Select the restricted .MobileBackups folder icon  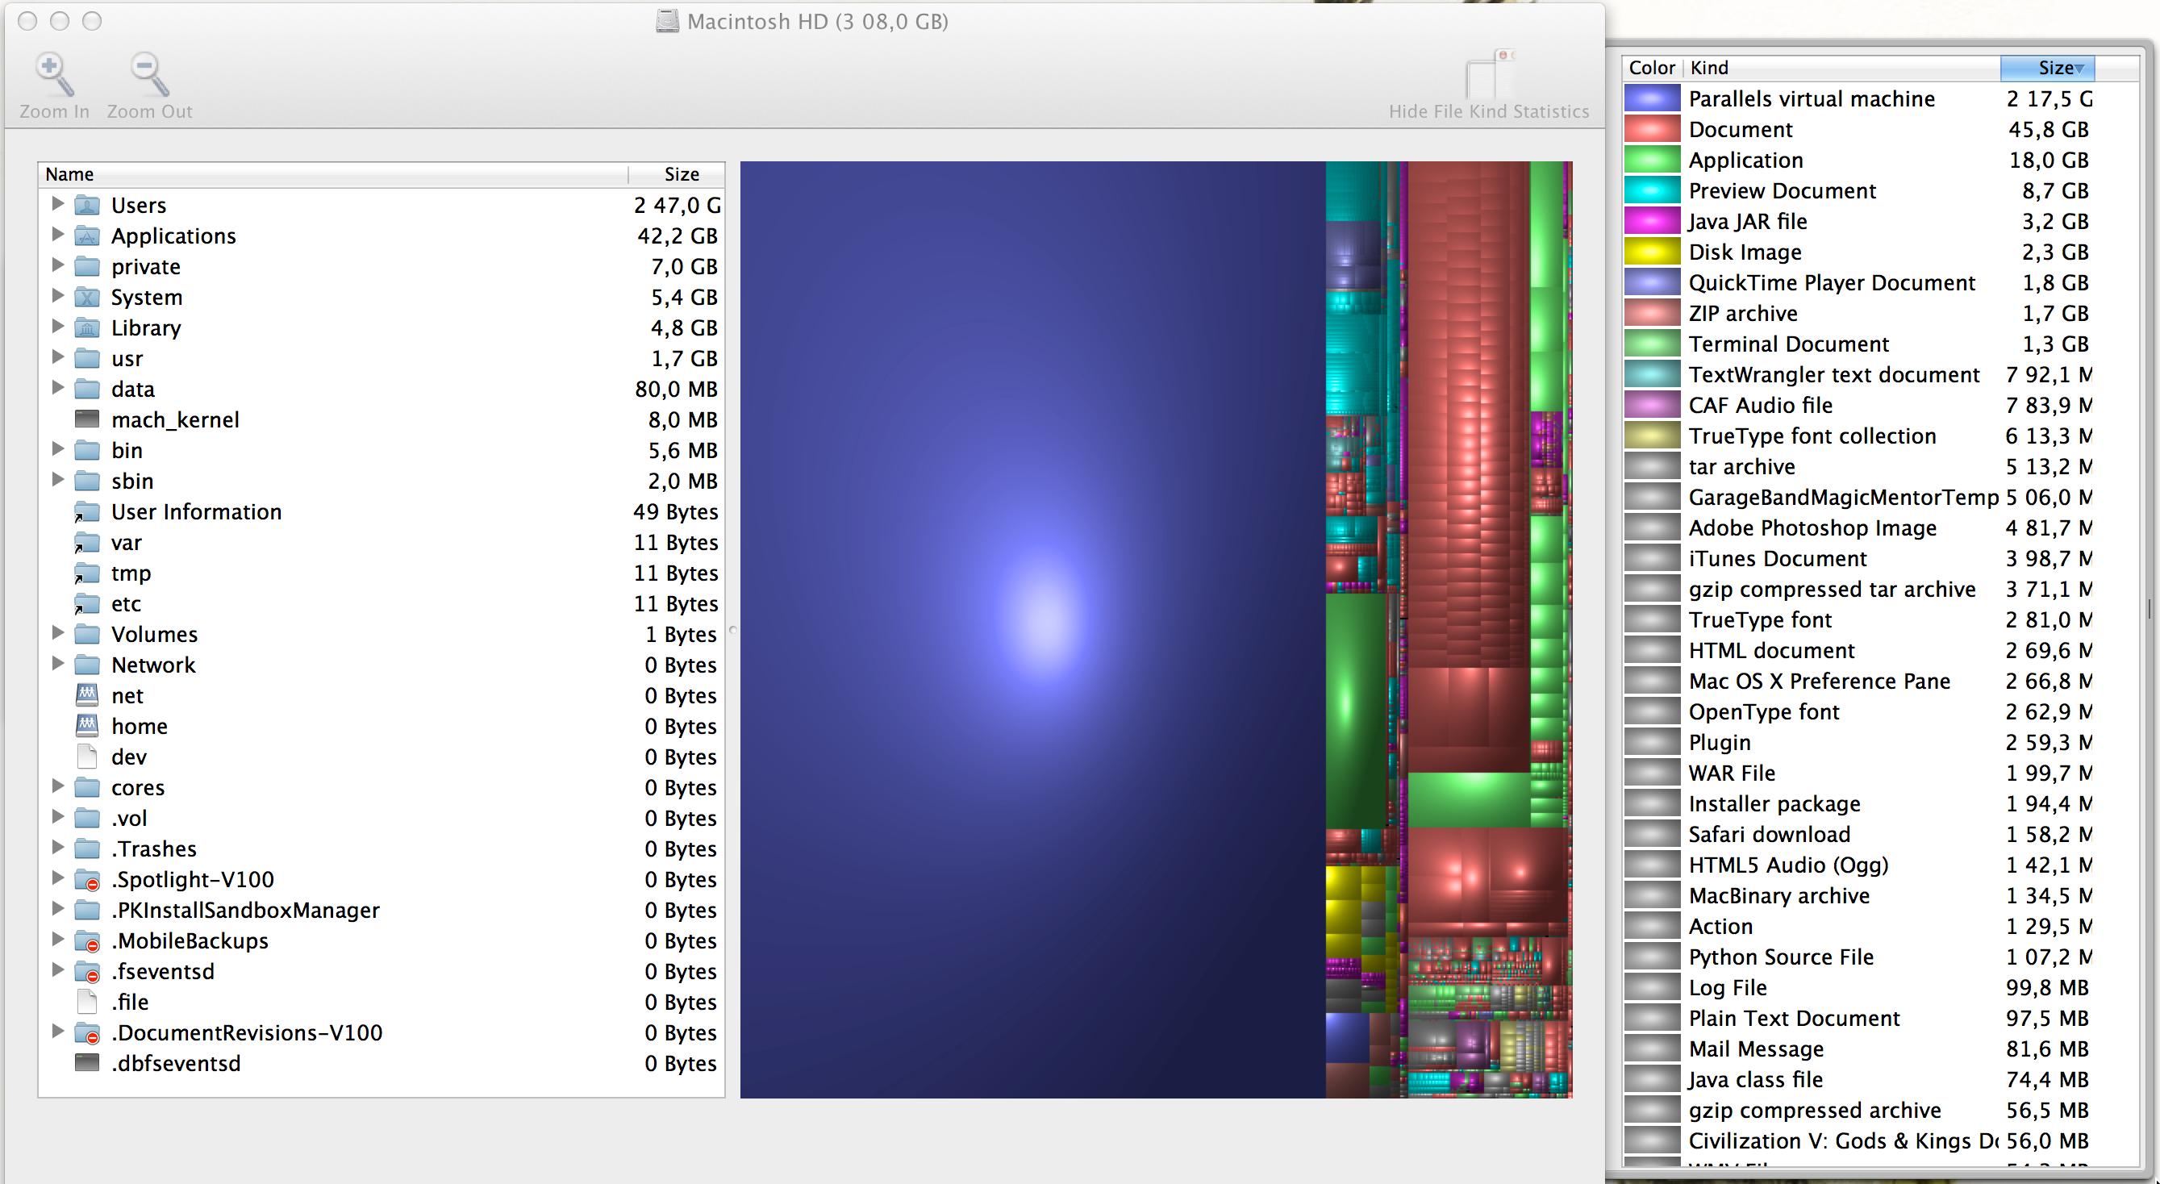[87, 940]
